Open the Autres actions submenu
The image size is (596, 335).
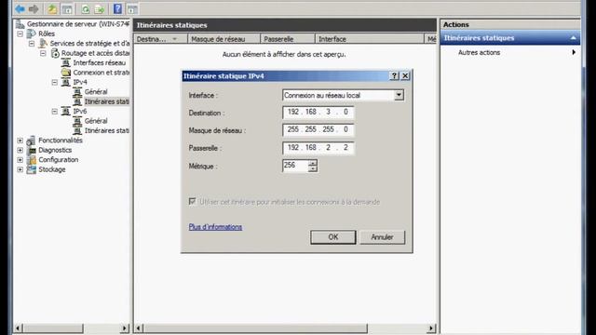coord(574,52)
